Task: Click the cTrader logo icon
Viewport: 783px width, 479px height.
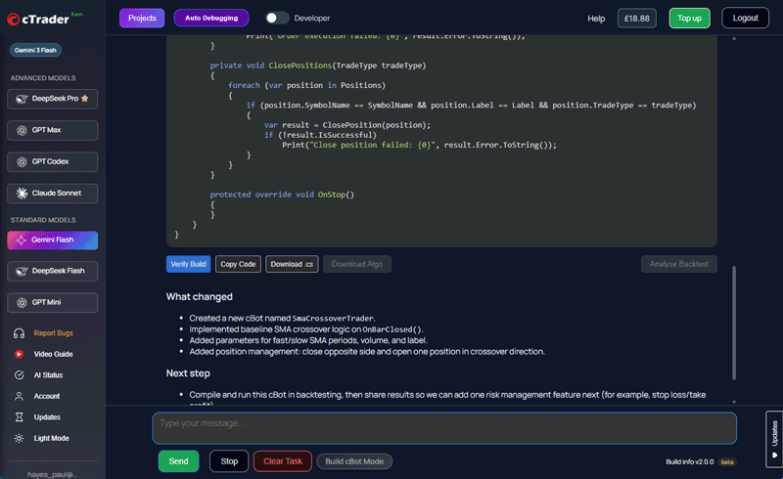Action: tap(14, 19)
